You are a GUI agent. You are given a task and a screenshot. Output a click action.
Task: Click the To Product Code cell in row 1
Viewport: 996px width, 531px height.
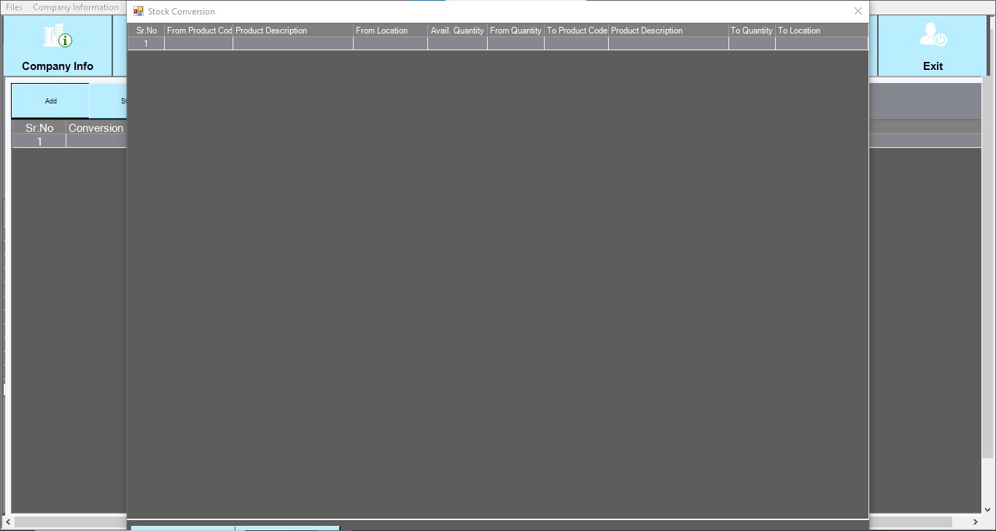(576, 44)
